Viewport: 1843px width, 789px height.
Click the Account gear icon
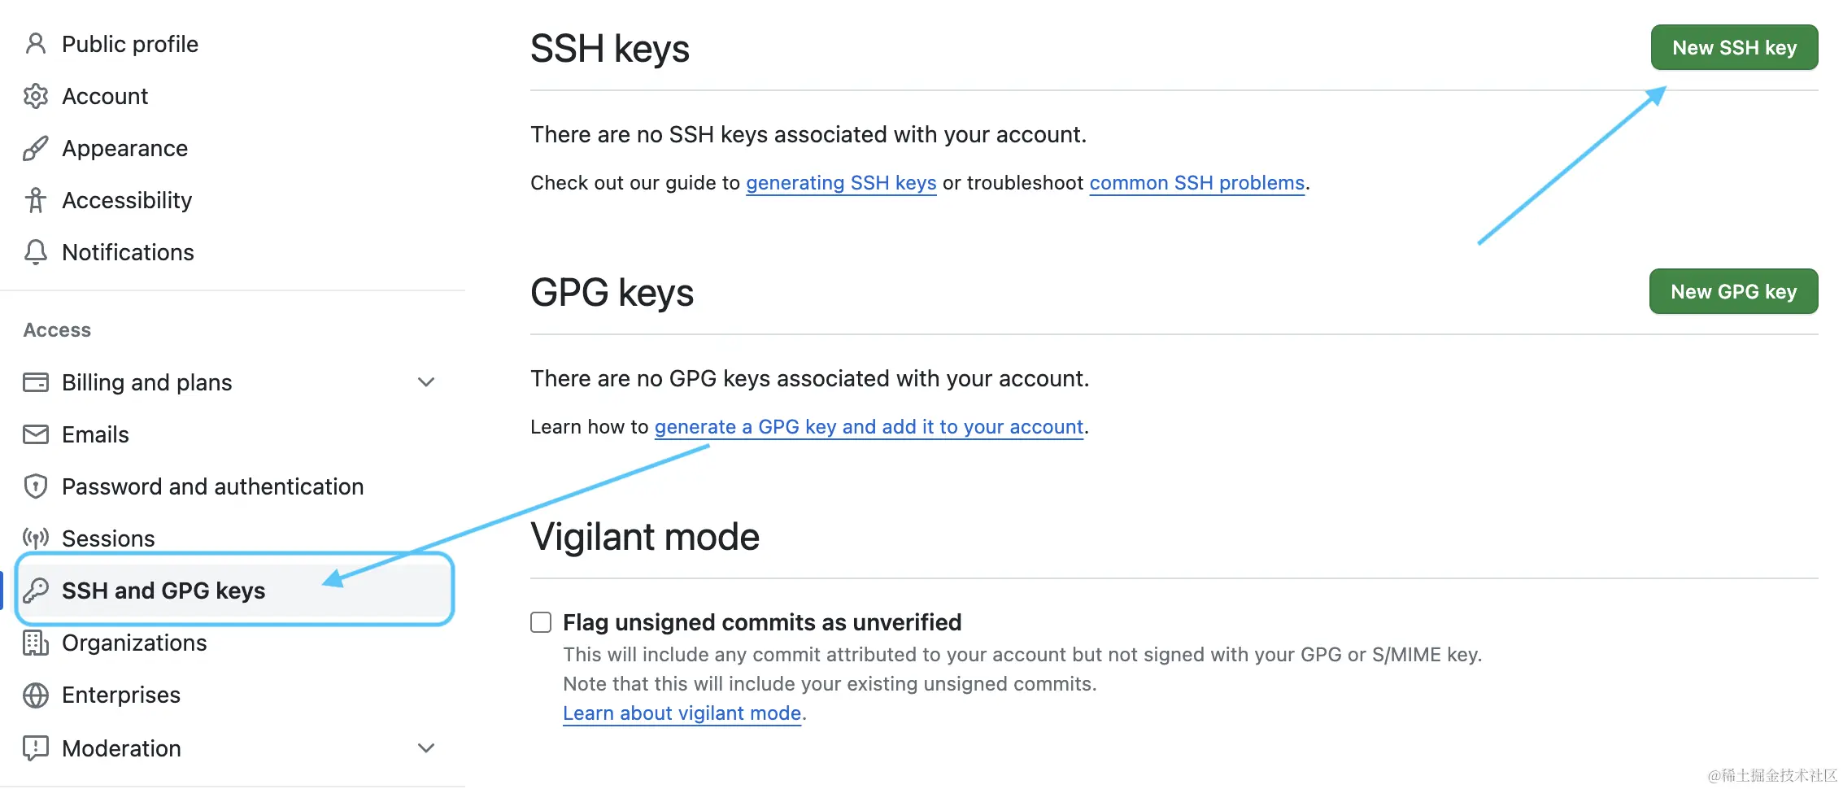35,96
